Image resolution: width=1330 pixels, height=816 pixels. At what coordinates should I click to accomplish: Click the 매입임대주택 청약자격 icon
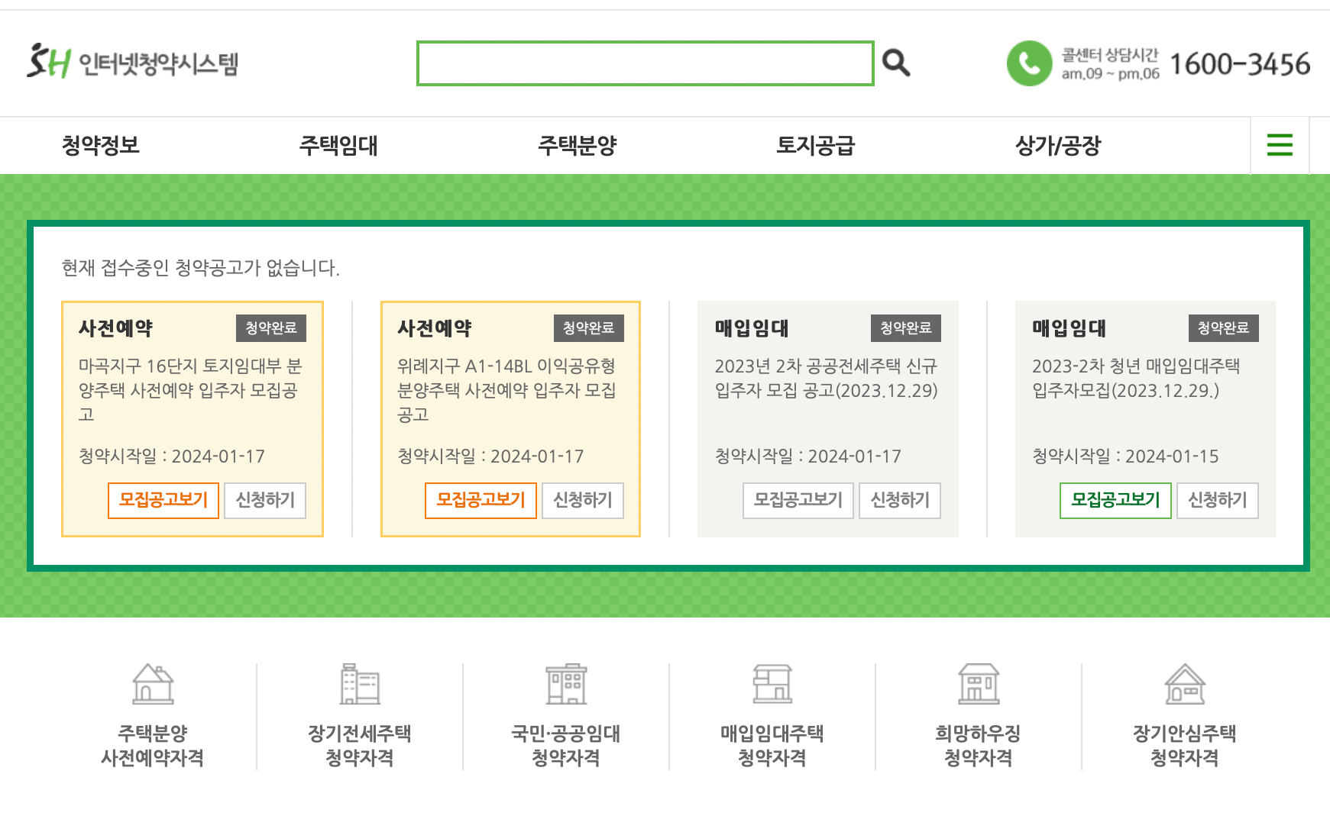coord(772,685)
